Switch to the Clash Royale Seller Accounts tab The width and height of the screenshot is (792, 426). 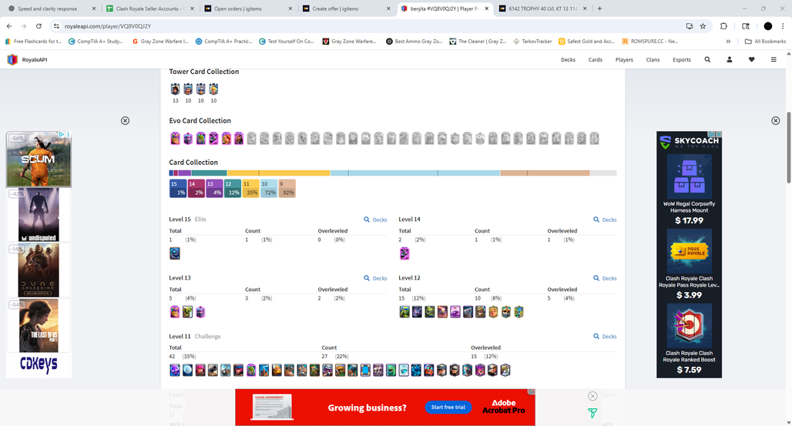(149, 8)
